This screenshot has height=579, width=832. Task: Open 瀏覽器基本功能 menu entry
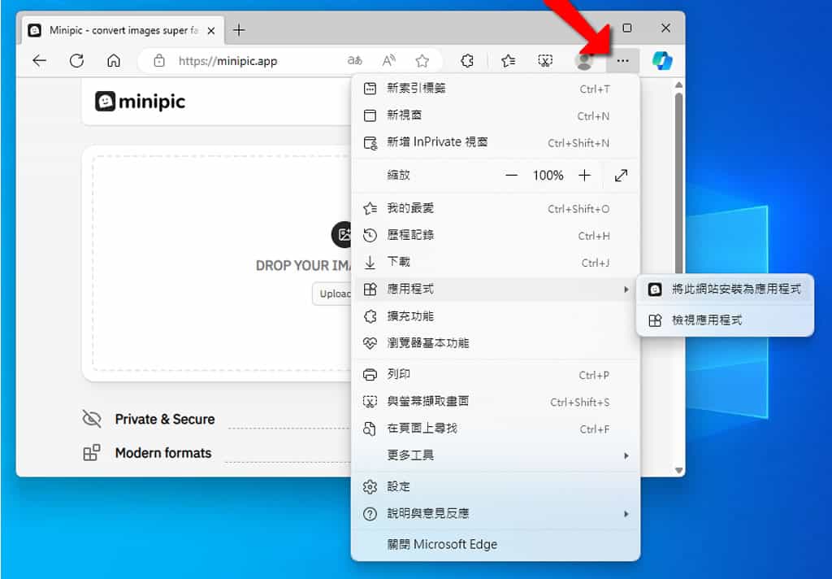click(x=496, y=343)
